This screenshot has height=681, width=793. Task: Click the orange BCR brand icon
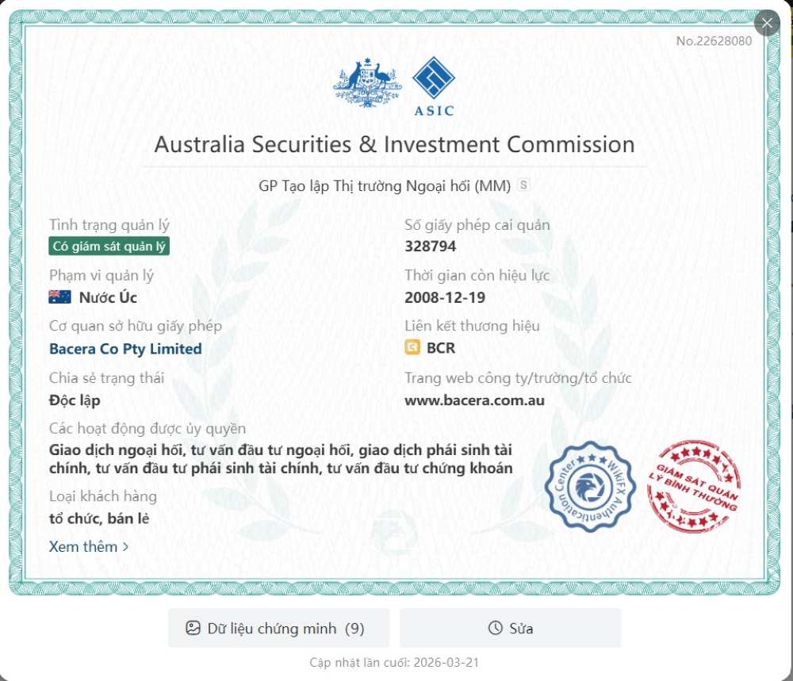[x=412, y=348]
